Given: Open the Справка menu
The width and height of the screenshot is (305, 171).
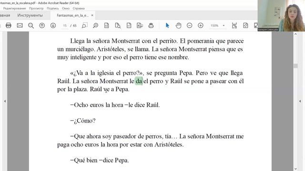Looking at the screenshot, I should (x=79, y=9).
